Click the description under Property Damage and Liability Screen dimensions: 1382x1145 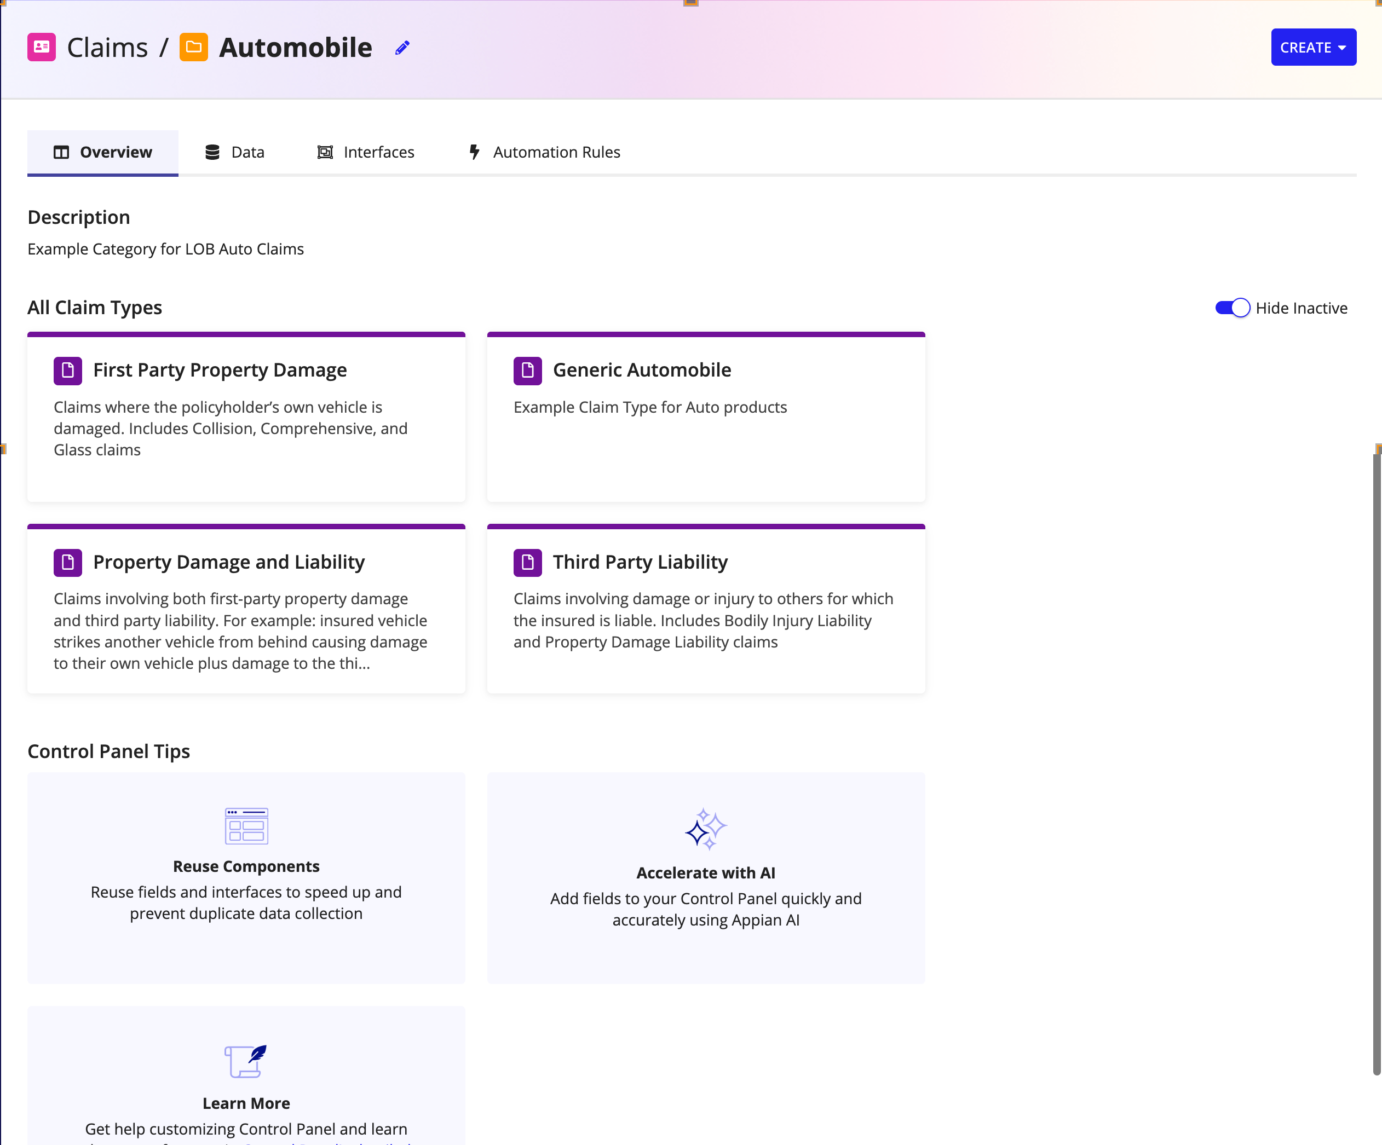click(x=240, y=632)
